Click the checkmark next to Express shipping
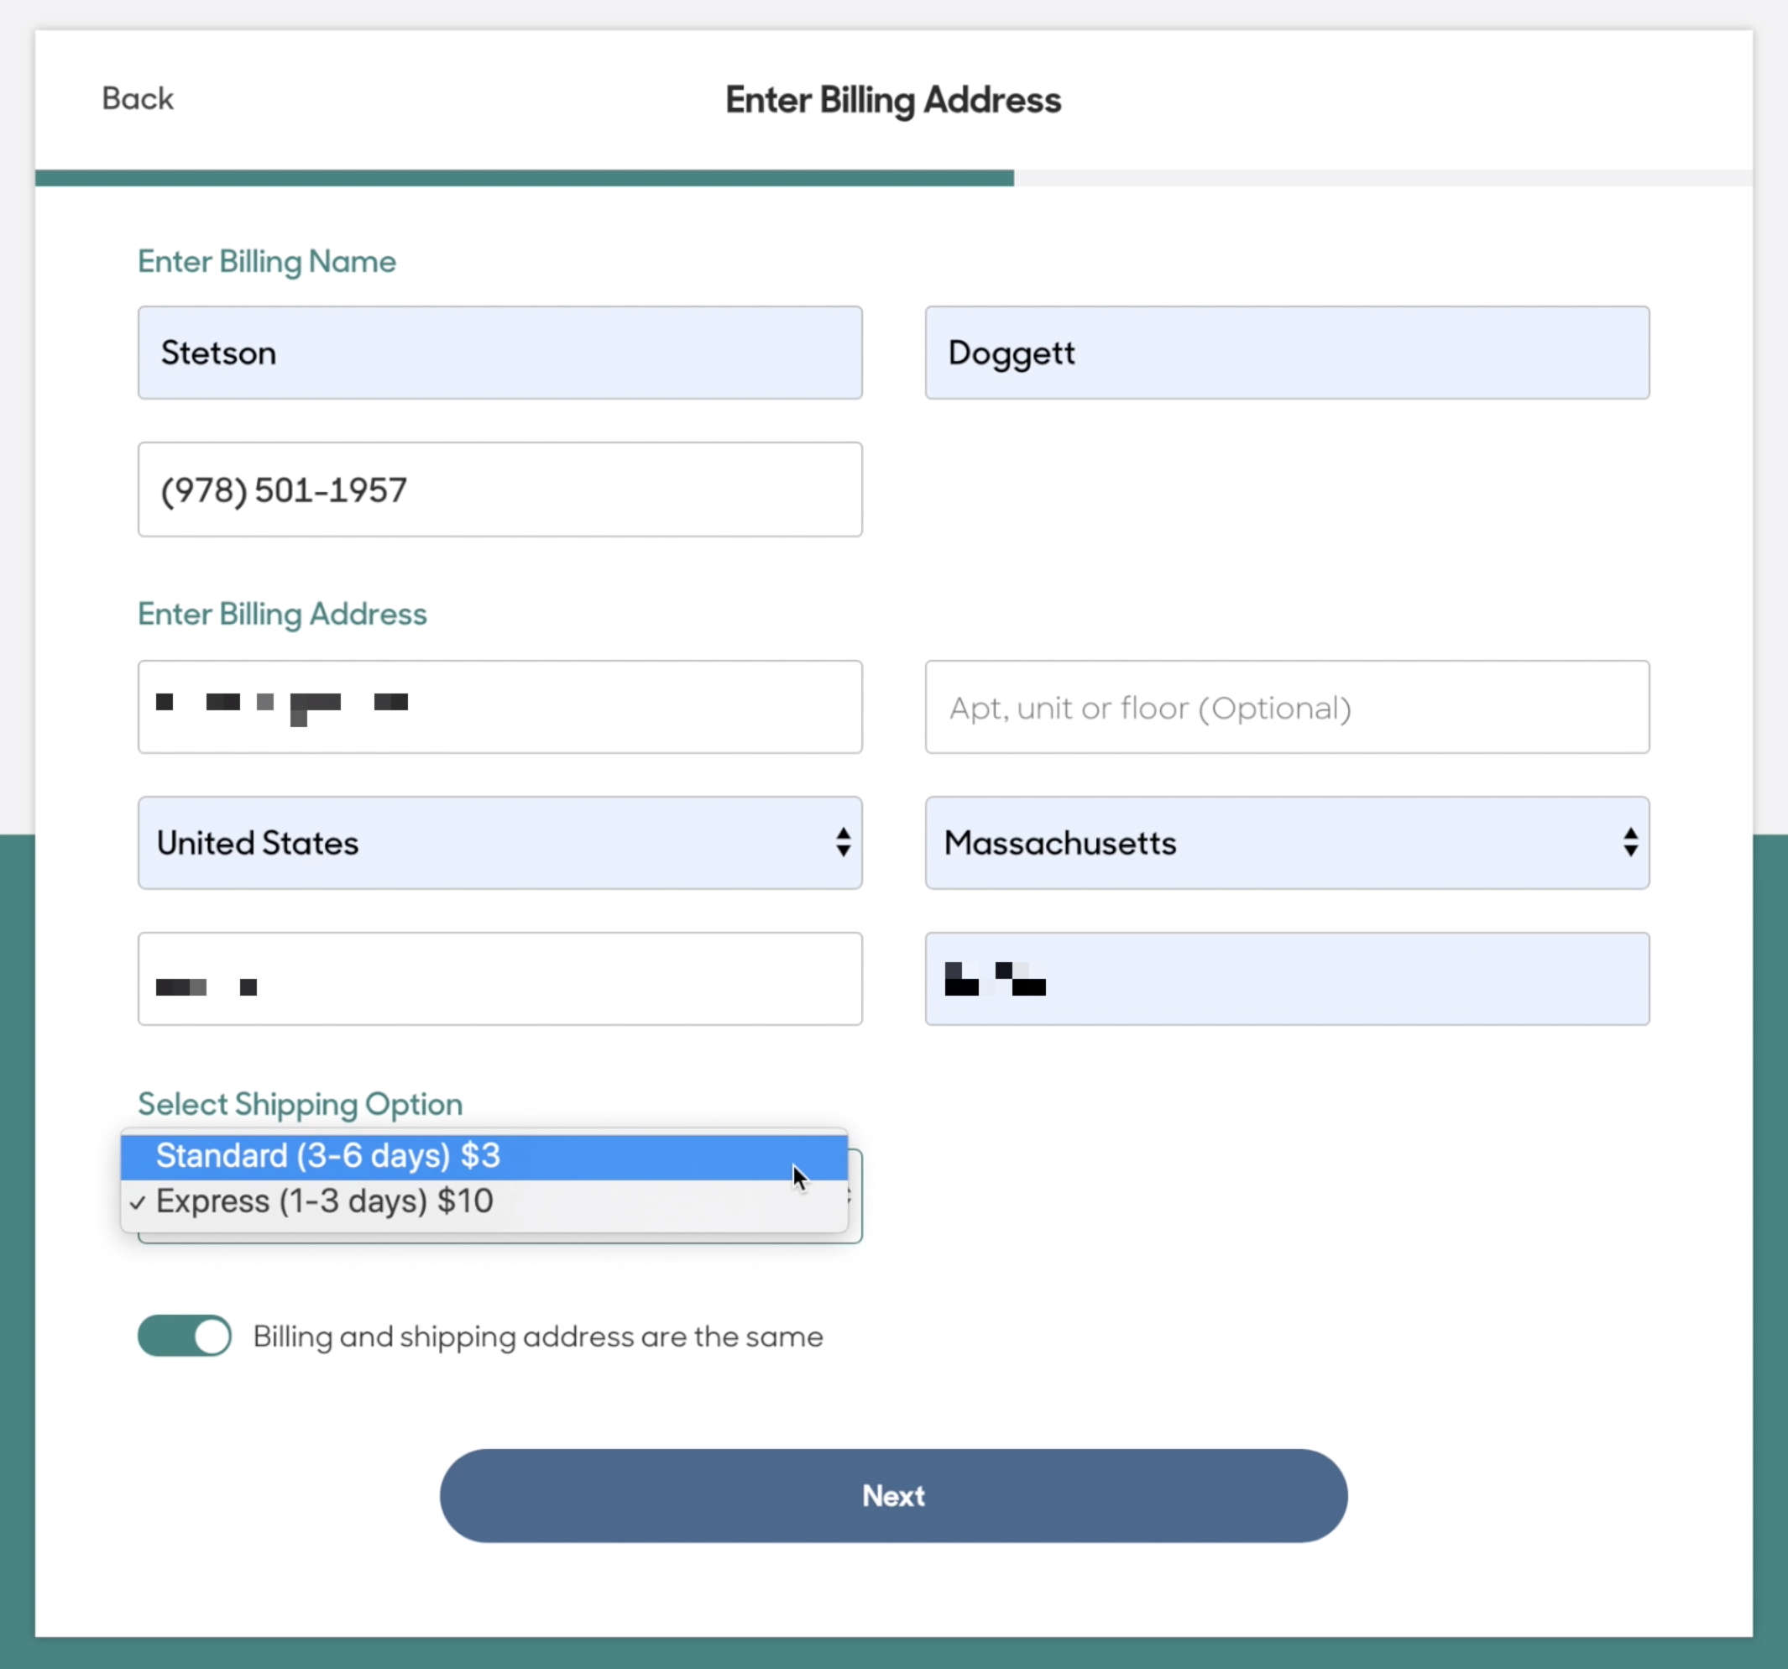The width and height of the screenshot is (1788, 1669). 138,1201
